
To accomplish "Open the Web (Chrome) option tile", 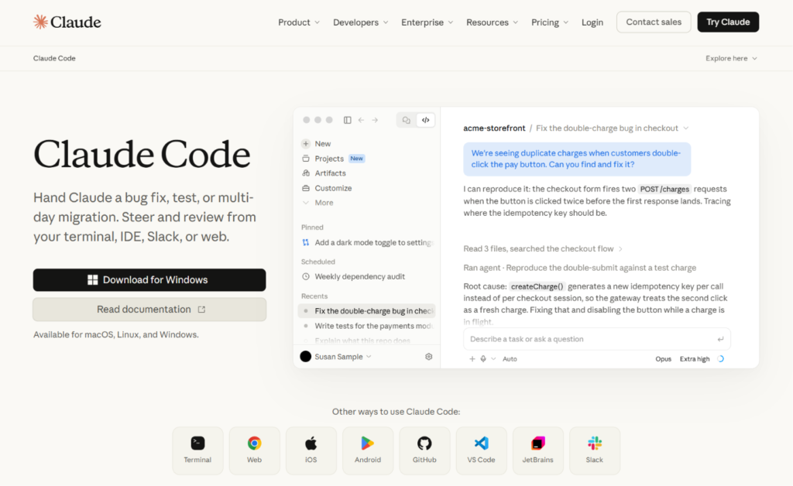I will tap(254, 450).
